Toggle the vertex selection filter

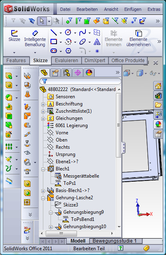[x=69, y=21]
